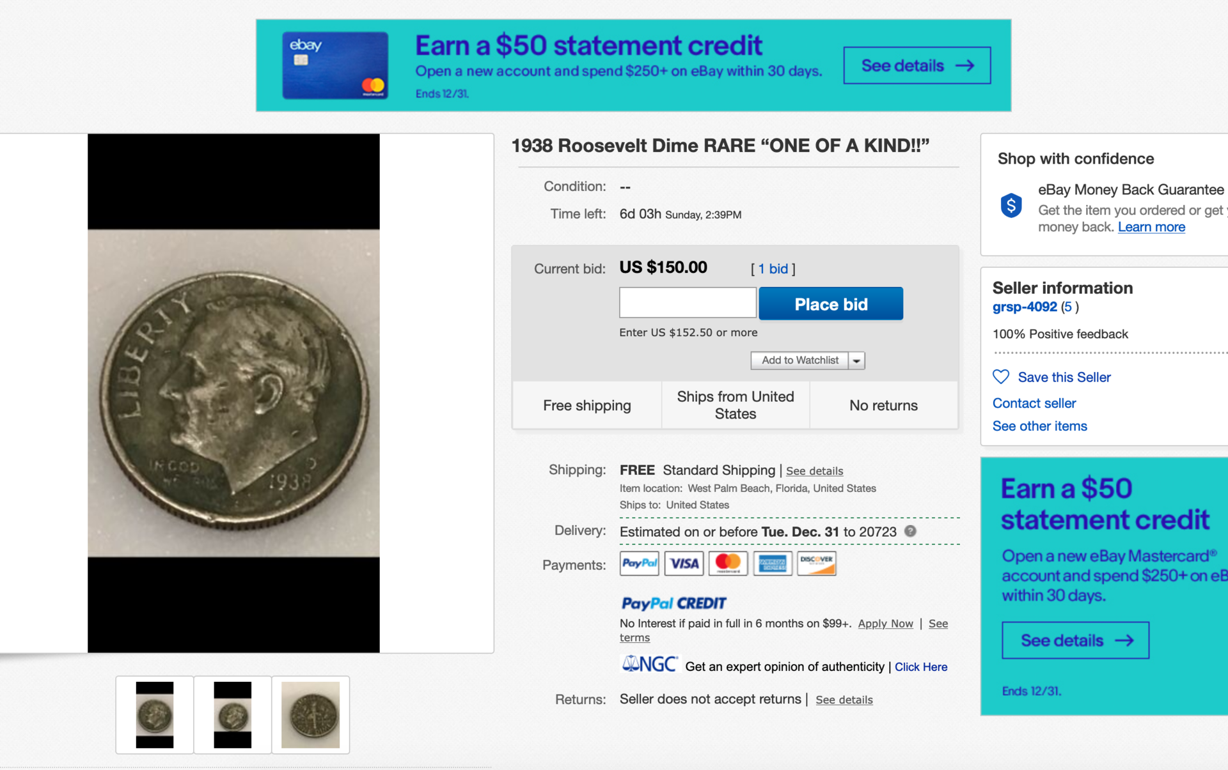Viewport: 1228px width, 770px height.
Task: Click the Money Back Guarantee shield icon
Action: [x=1011, y=206]
